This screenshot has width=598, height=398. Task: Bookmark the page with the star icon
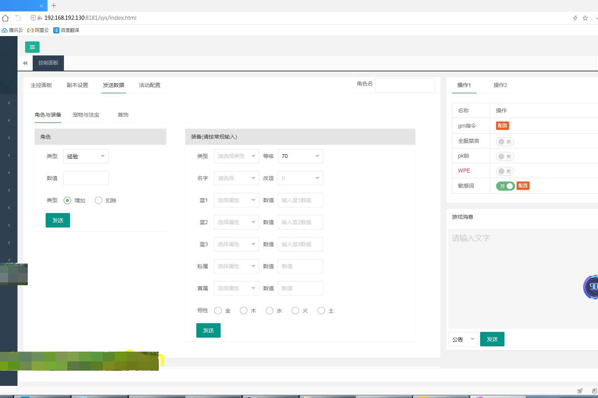coord(585,18)
